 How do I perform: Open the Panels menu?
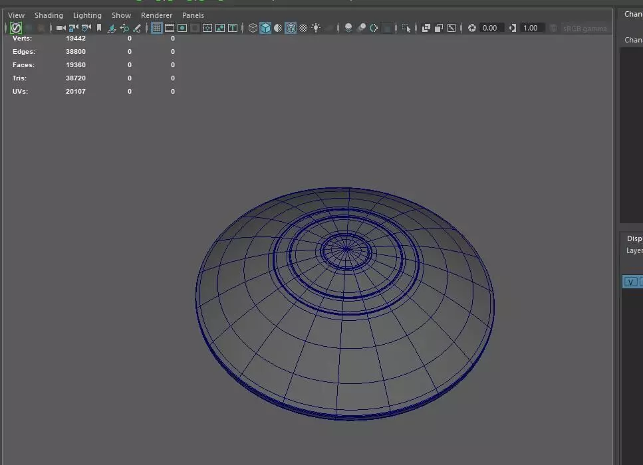(x=193, y=15)
